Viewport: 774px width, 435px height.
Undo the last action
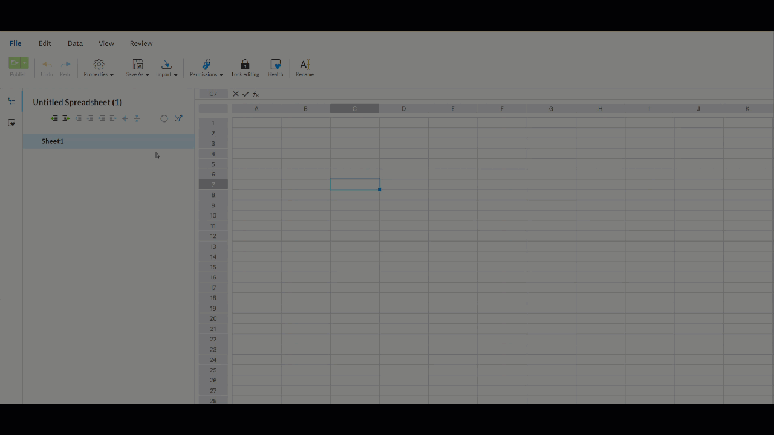click(47, 65)
